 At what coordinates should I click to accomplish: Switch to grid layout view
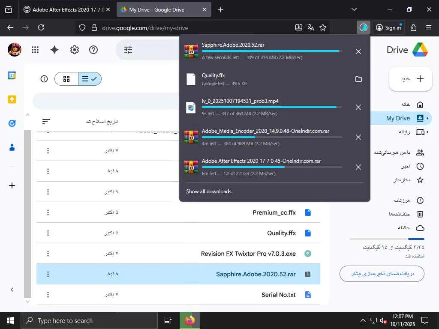tap(66, 79)
